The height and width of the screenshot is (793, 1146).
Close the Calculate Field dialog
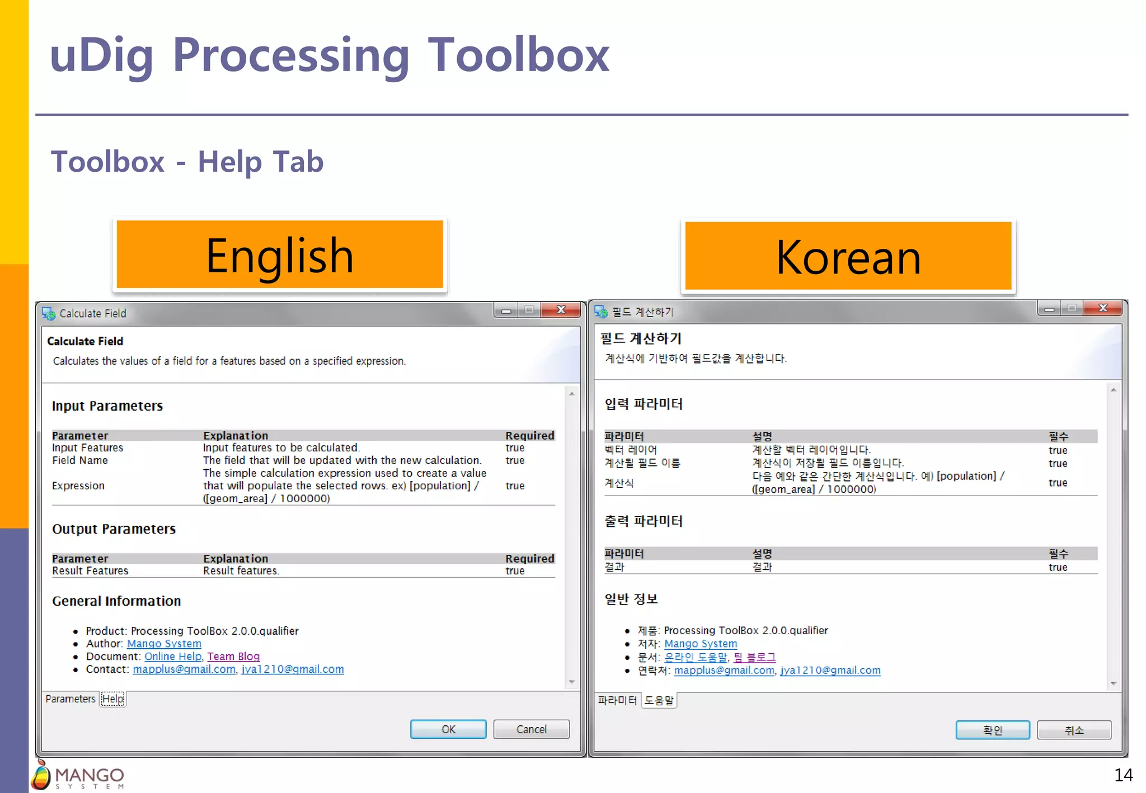click(561, 310)
